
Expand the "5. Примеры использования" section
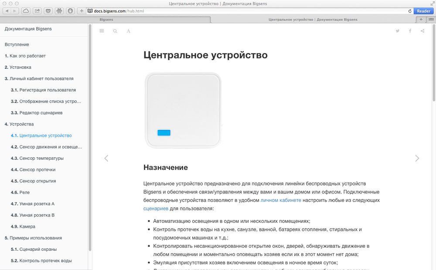click(x=32, y=238)
